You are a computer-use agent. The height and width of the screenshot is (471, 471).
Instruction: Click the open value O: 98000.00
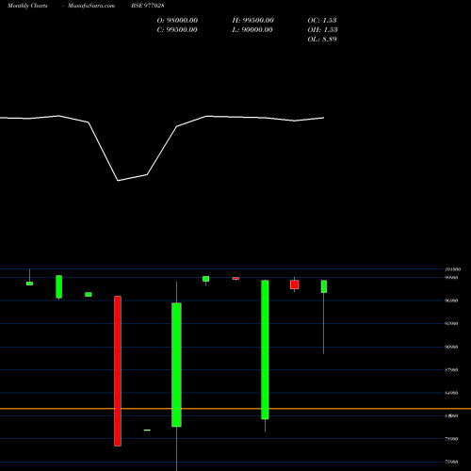point(177,20)
